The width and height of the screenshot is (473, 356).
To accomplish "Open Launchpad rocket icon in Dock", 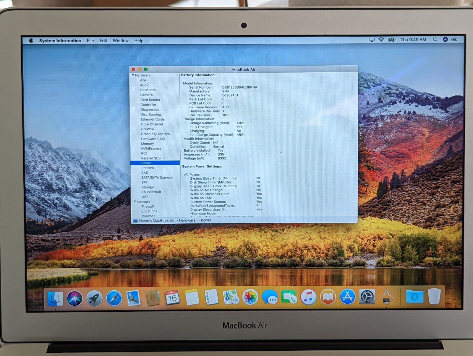I will (x=94, y=298).
